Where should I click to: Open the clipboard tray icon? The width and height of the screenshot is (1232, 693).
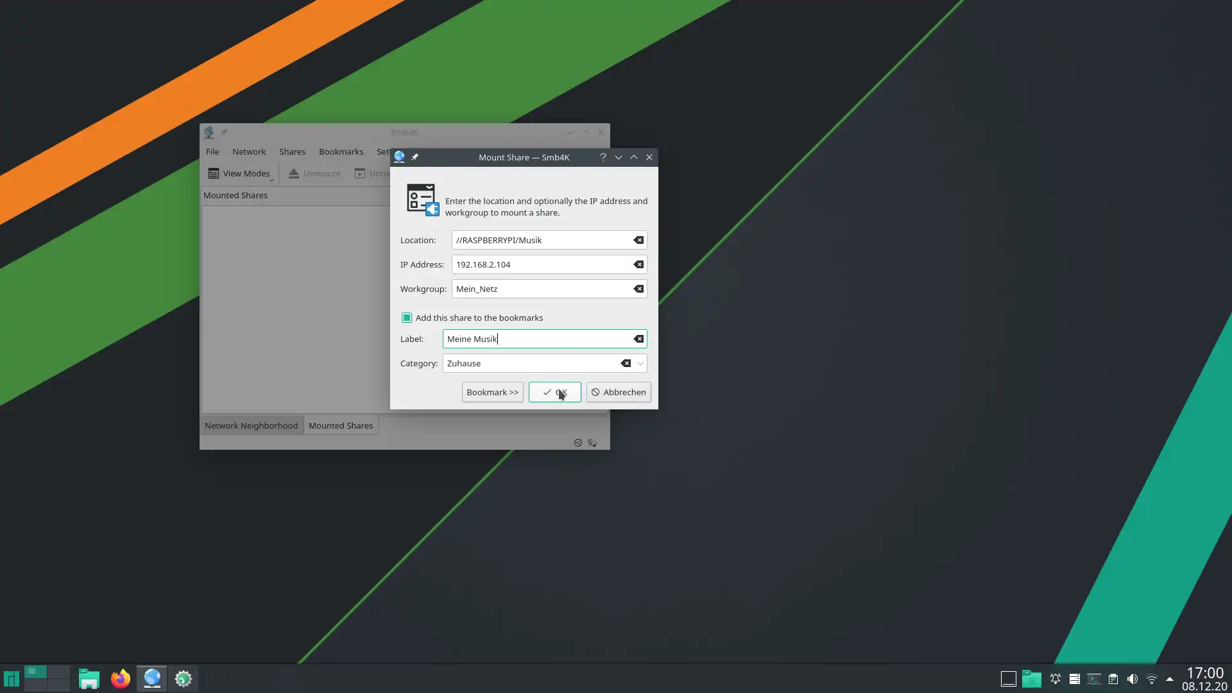click(1113, 679)
